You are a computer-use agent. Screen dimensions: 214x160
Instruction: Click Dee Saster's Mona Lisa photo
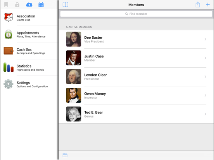point(74,39)
